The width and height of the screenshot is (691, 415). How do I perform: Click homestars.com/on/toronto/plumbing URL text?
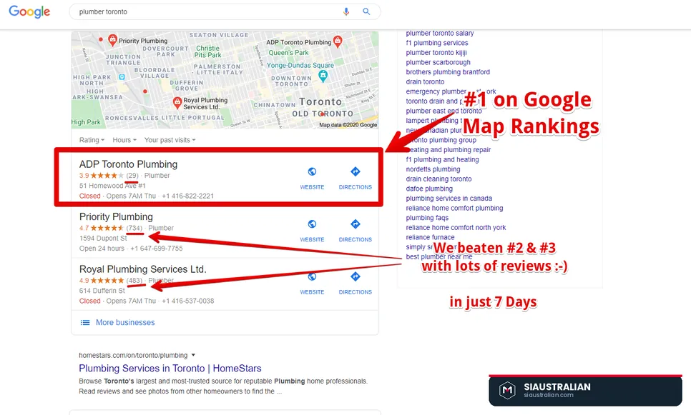pyautogui.click(x=133, y=355)
